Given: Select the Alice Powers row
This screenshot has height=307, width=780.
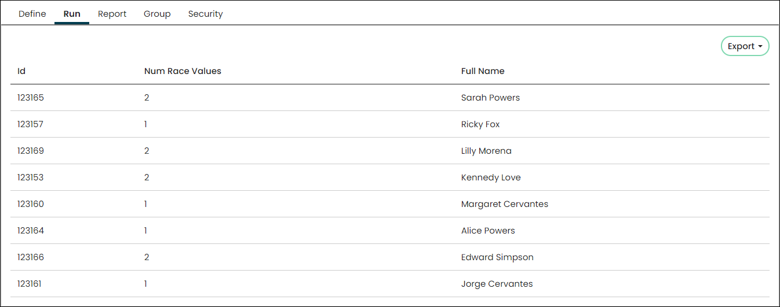Looking at the screenshot, I should [390, 231].
